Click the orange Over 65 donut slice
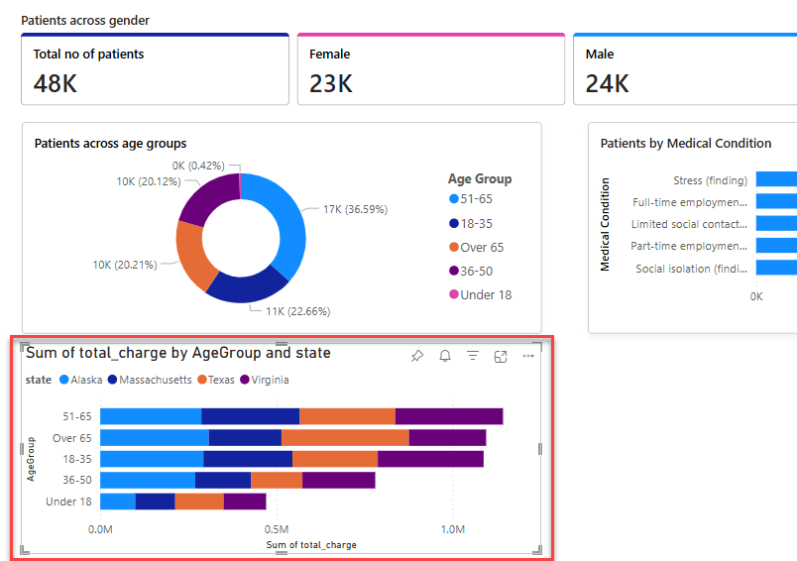The height and width of the screenshot is (561, 797). tap(191, 255)
